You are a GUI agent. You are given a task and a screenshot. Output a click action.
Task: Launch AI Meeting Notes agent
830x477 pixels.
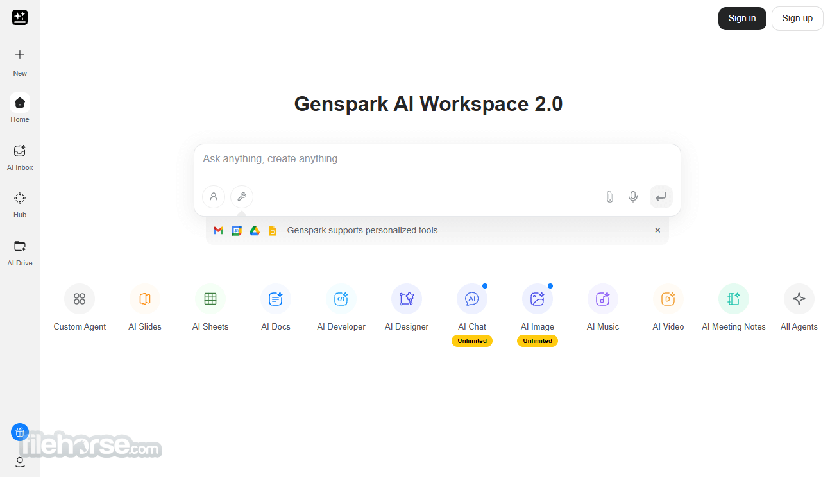[x=734, y=308]
